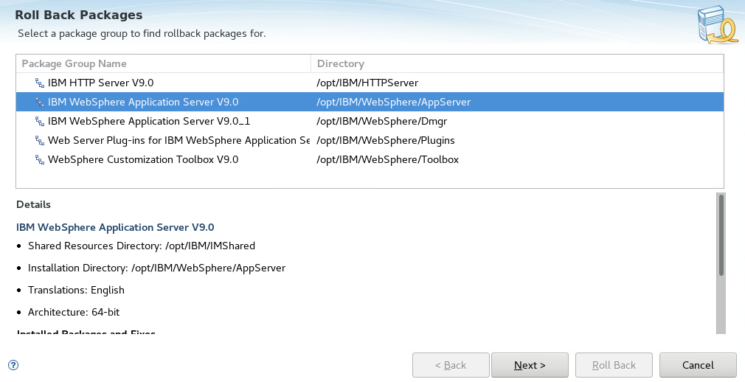Open the help question mark icon
745x382 pixels.
tap(13, 365)
